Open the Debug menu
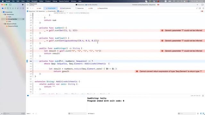This screenshot has width=205, height=115. click(55, 1)
